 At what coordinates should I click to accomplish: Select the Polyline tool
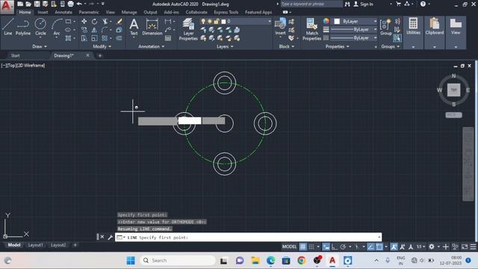23,27
